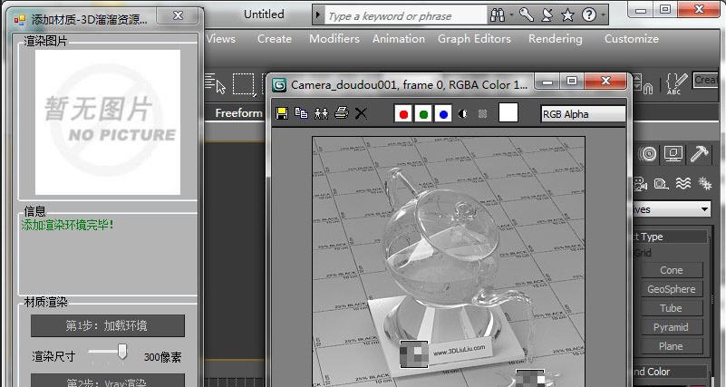
Task: Open the Utilities hammer panel icon
Action: tap(701, 153)
